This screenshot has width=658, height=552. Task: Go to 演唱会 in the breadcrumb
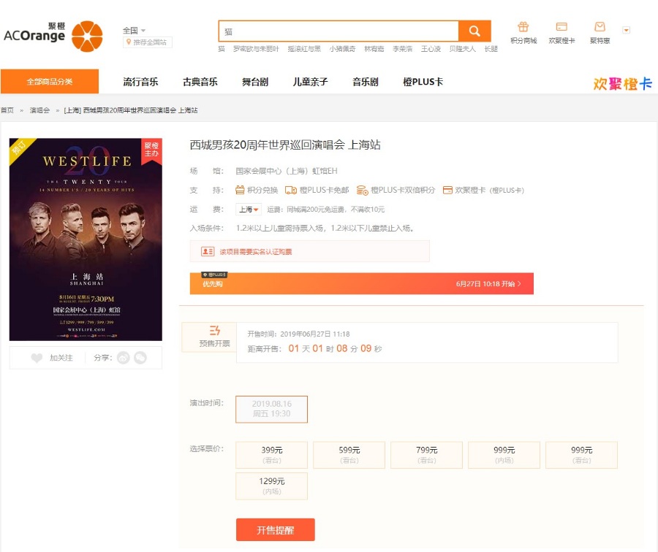click(x=39, y=110)
